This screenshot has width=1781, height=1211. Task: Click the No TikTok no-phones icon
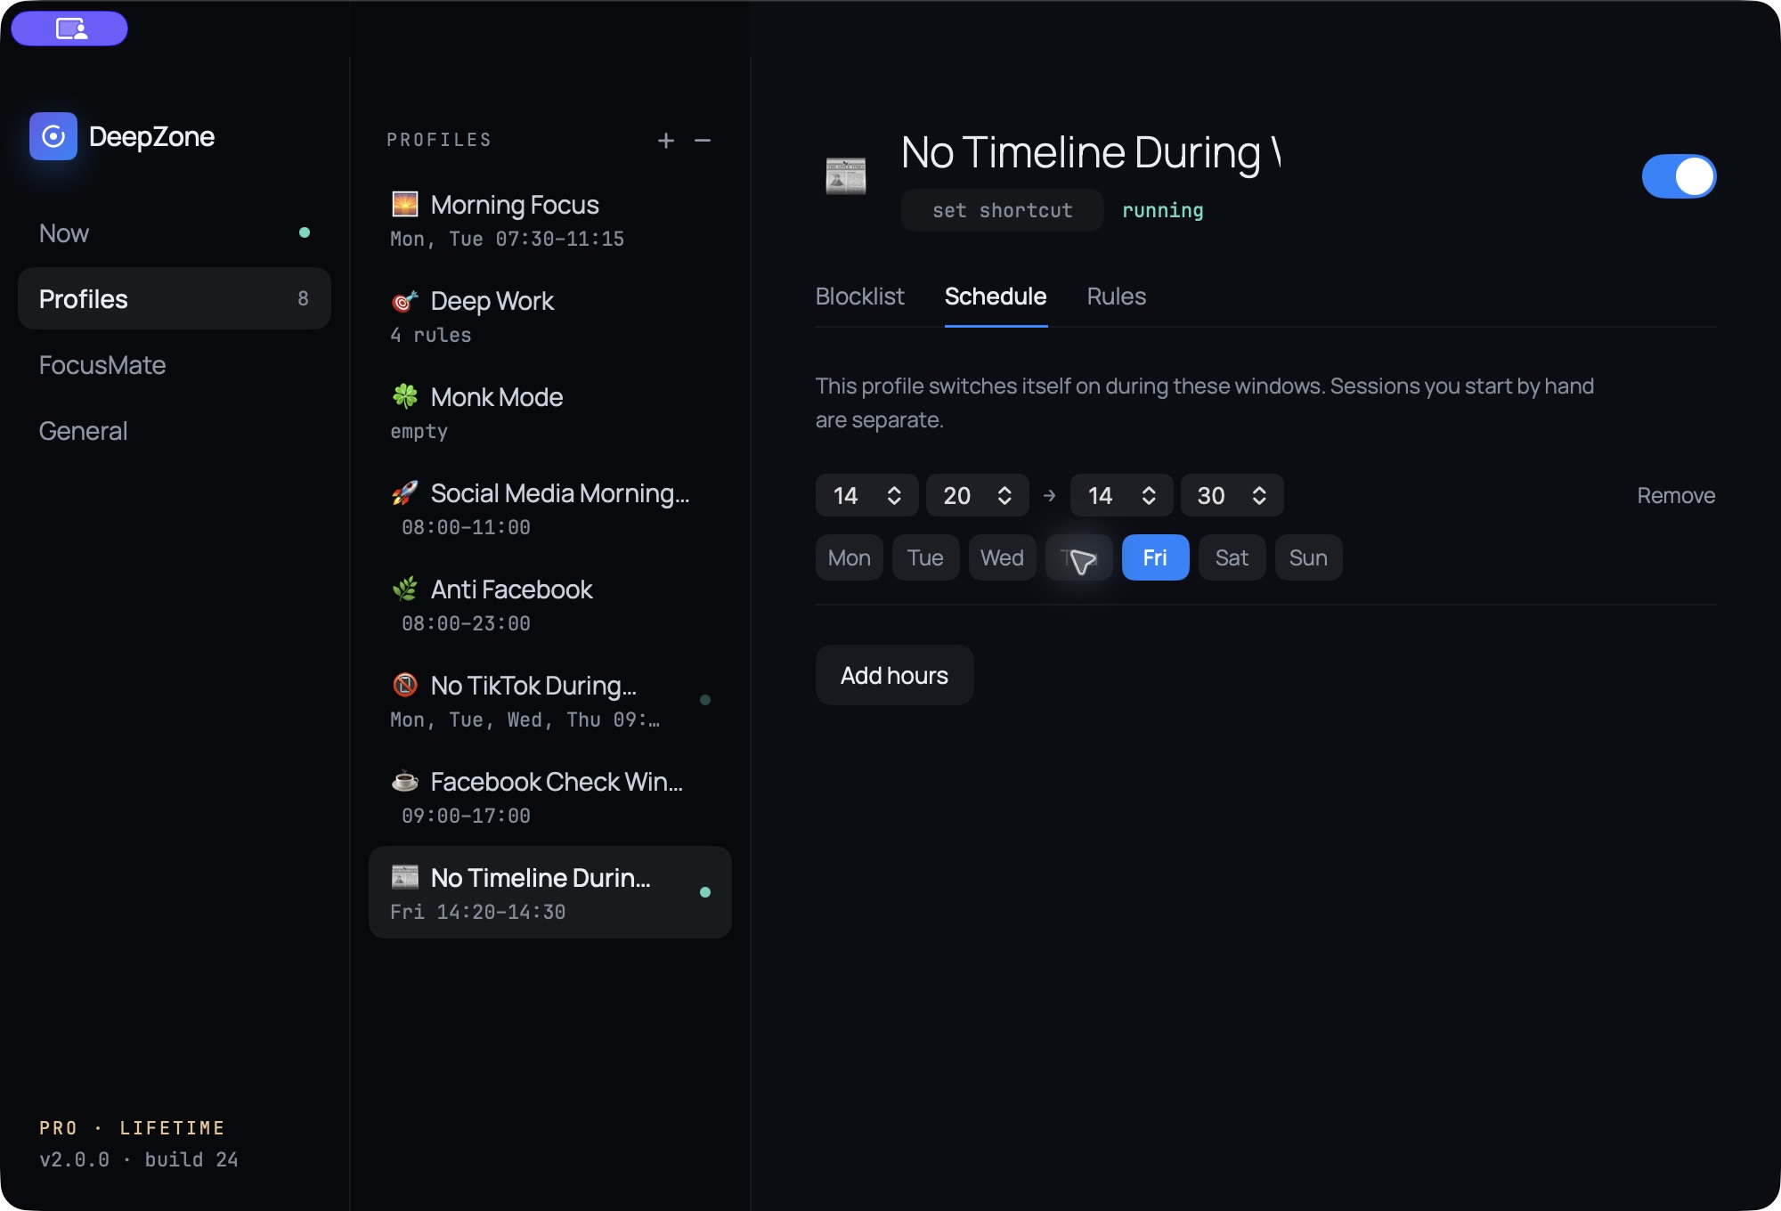(x=405, y=685)
